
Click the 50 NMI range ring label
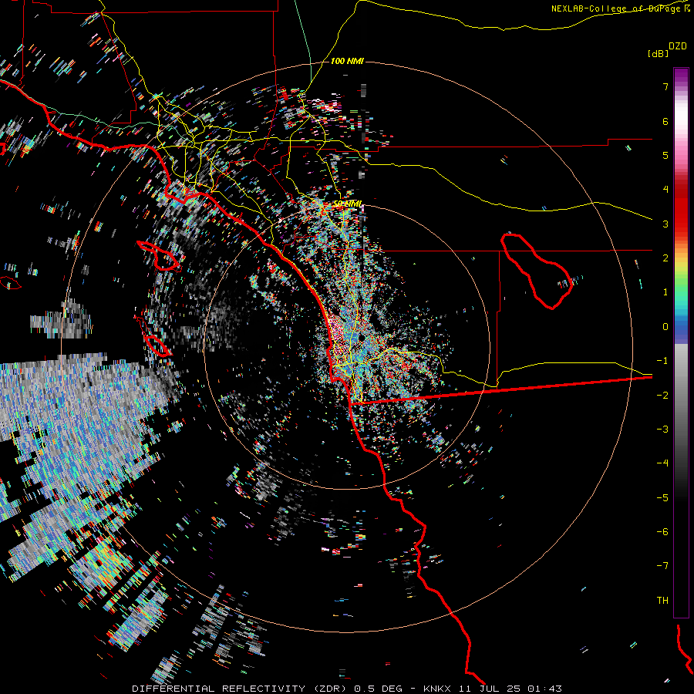[348, 204]
